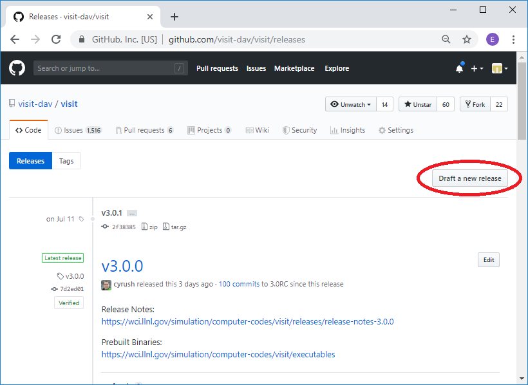Open the Insights tab
The image size is (528, 385).
pyautogui.click(x=348, y=130)
